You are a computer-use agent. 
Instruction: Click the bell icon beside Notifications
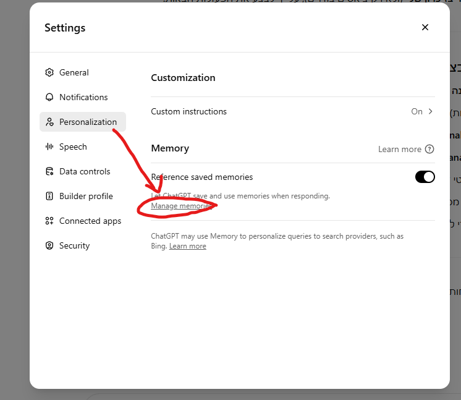(49, 97)
